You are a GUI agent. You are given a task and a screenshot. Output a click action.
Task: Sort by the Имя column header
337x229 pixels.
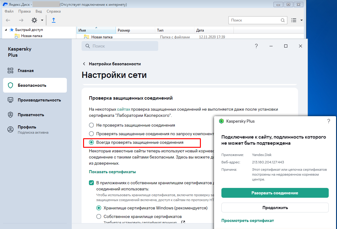[x=96, y=30]
